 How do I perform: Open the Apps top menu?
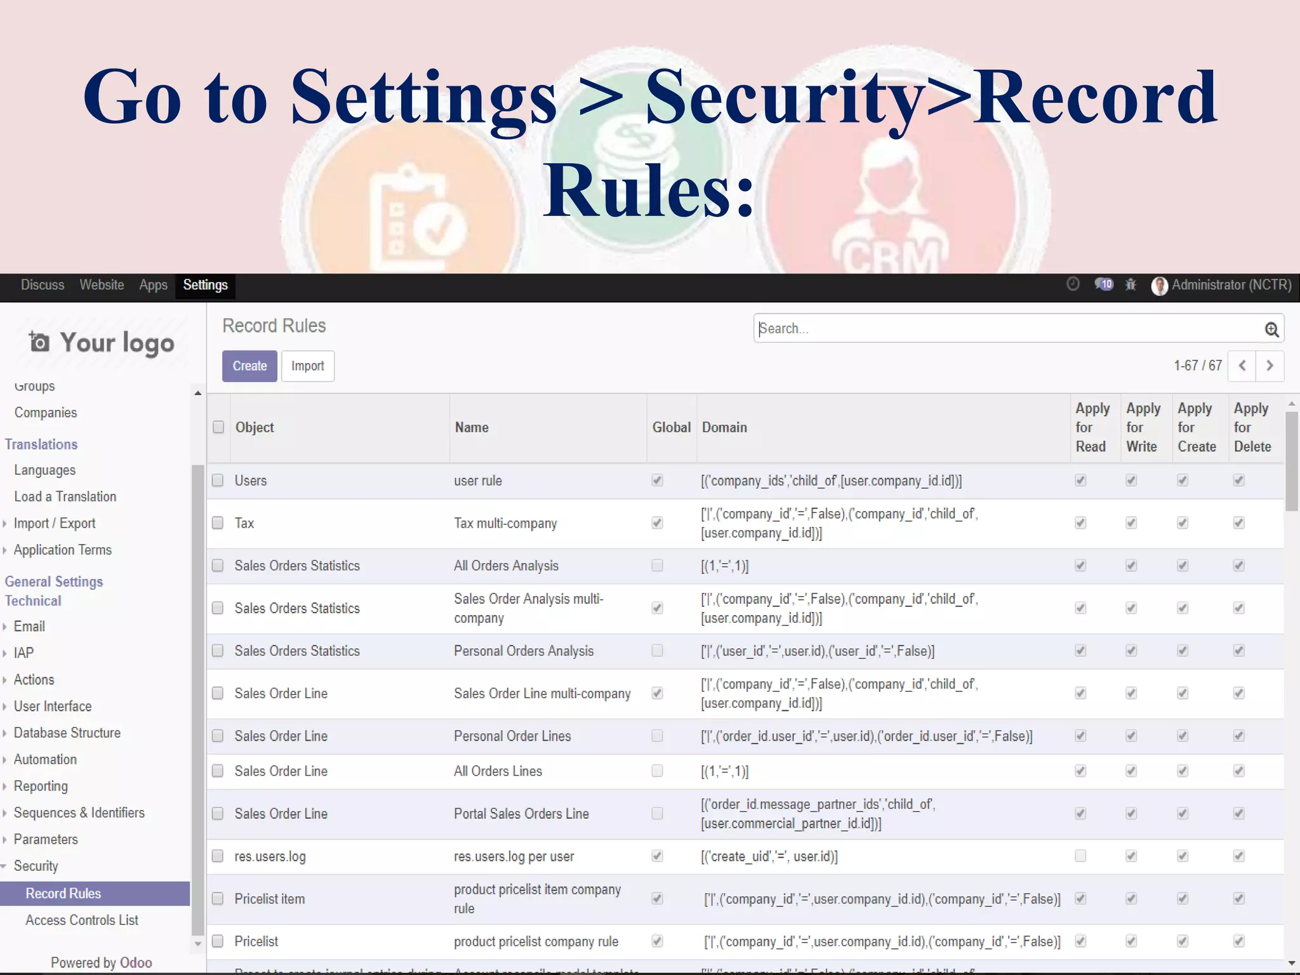(153, 285)
